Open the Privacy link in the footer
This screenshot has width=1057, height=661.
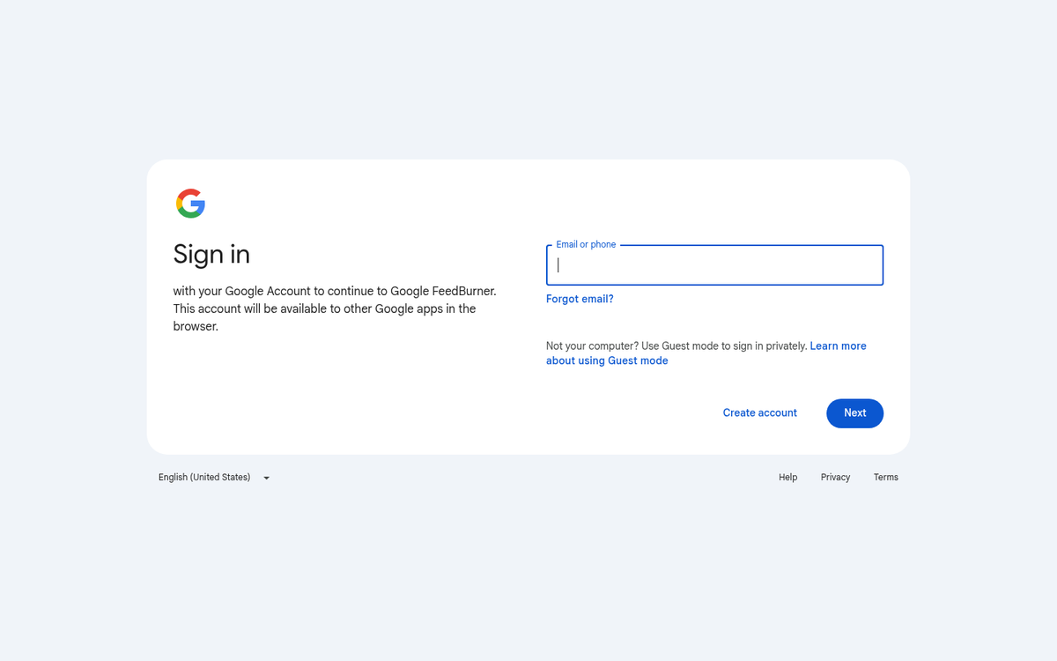tap(835, 478)
